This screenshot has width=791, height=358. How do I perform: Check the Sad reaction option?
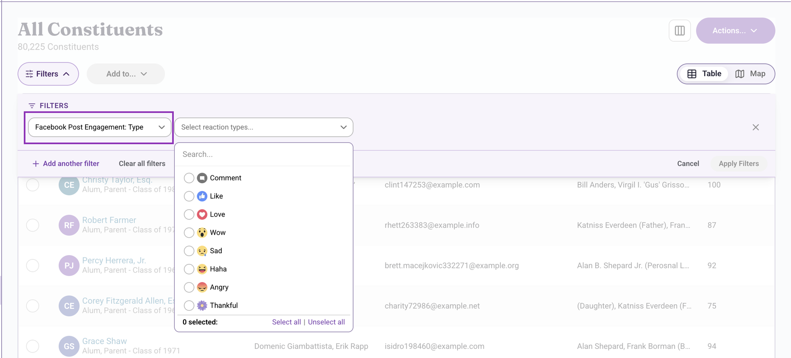pyautogui.click(x=189, y=251)
